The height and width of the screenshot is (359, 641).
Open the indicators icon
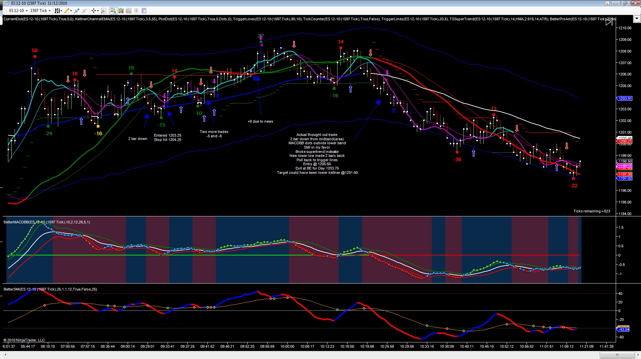pyautogui.click(x=129, y=11)
